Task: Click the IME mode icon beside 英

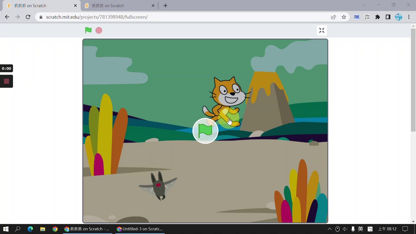Action: 370,229
